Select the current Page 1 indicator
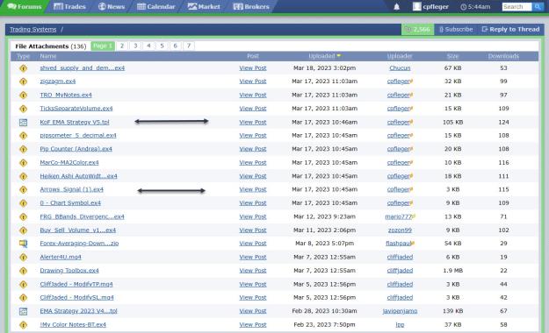Screen dimensions: 549x333 click(x=103, y=46)
